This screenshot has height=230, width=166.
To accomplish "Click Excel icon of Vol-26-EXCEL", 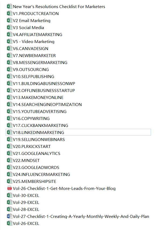I will click(9, 223).
